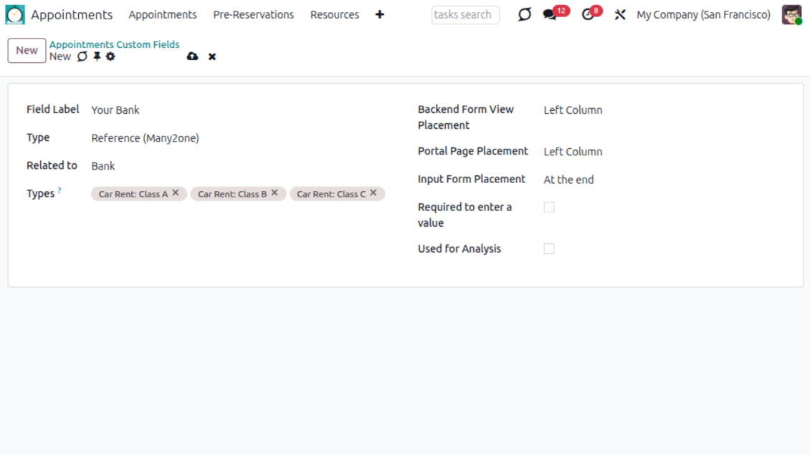Open the Resources menu
The width and height of the screenshot is (810, 455).
[334, 15]
